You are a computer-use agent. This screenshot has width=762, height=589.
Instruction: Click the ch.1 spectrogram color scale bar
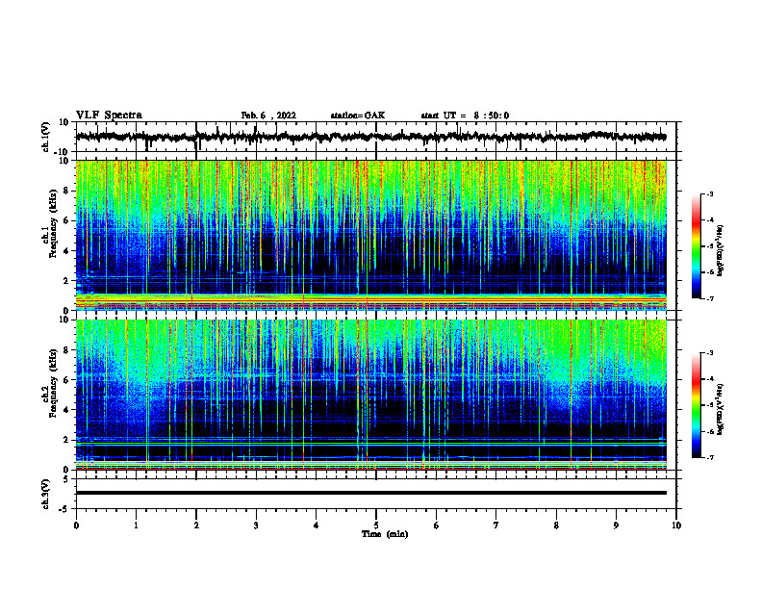696,246
